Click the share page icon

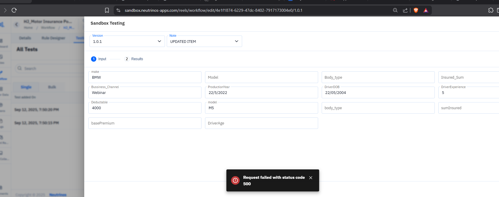405,10
